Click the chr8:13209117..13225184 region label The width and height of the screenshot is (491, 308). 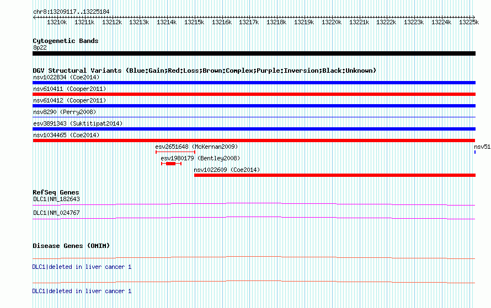click(x=71, y=12)
